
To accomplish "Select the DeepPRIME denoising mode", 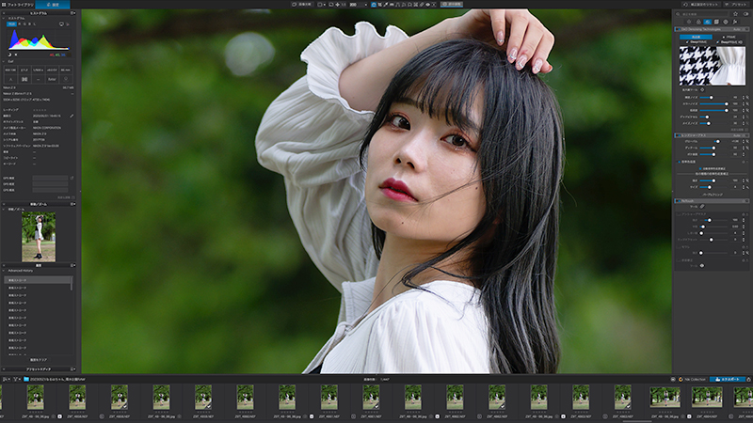I will [697, 42].
